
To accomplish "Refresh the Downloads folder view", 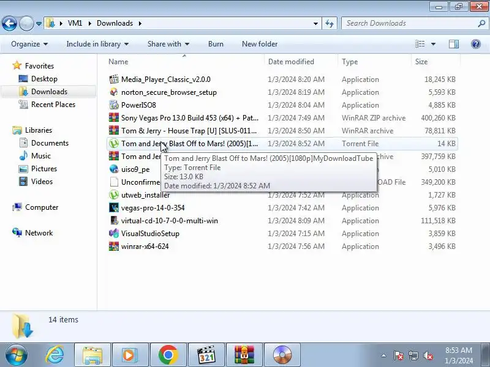I will point(330,23).
